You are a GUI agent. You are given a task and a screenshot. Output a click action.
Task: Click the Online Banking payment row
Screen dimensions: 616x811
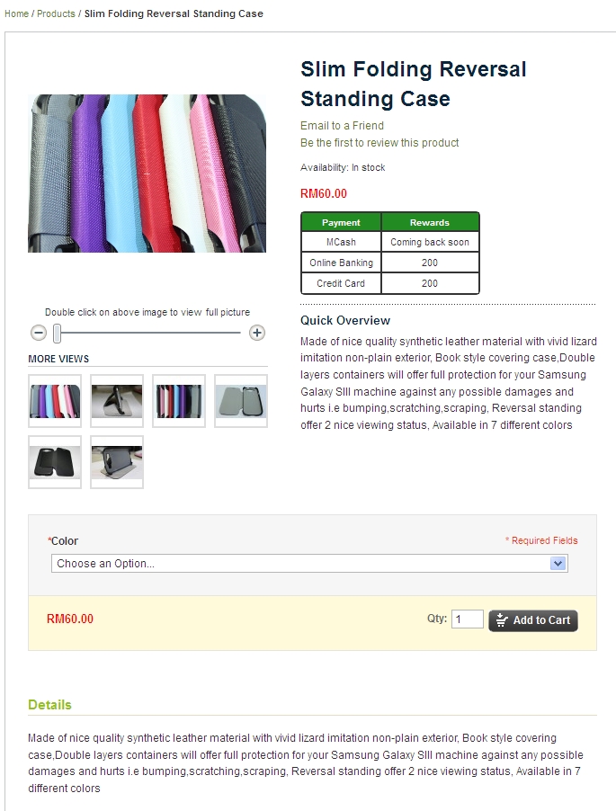(341, 263)
